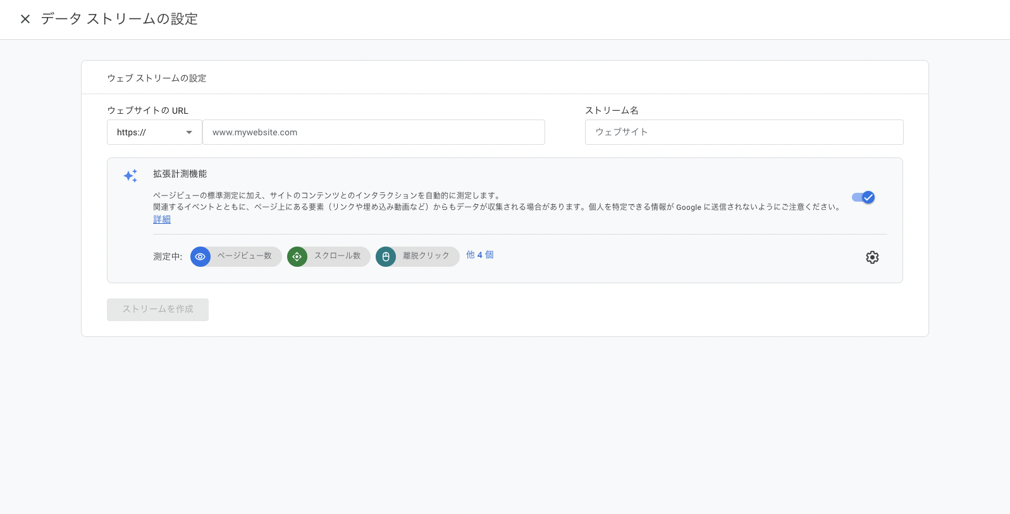Screen dimensions: 1010x514
Task: Click the website URL input field
Action: pyautogui.click(x=374, y=132)
